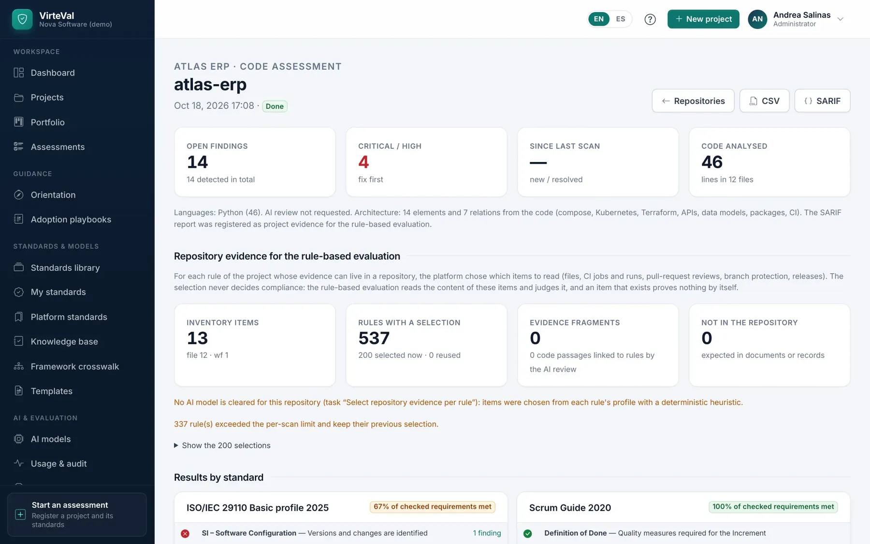Click the AN user avatar
This screenshot has width=870, height=544.
point(757,19)
